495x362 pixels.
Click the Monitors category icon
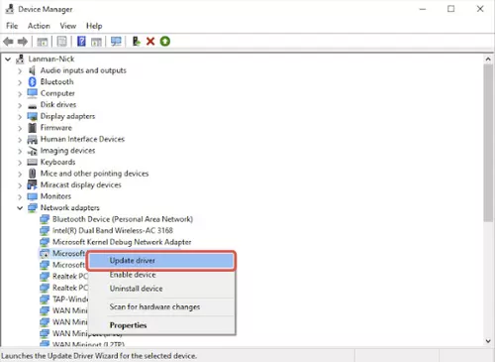tap(33, 196)
